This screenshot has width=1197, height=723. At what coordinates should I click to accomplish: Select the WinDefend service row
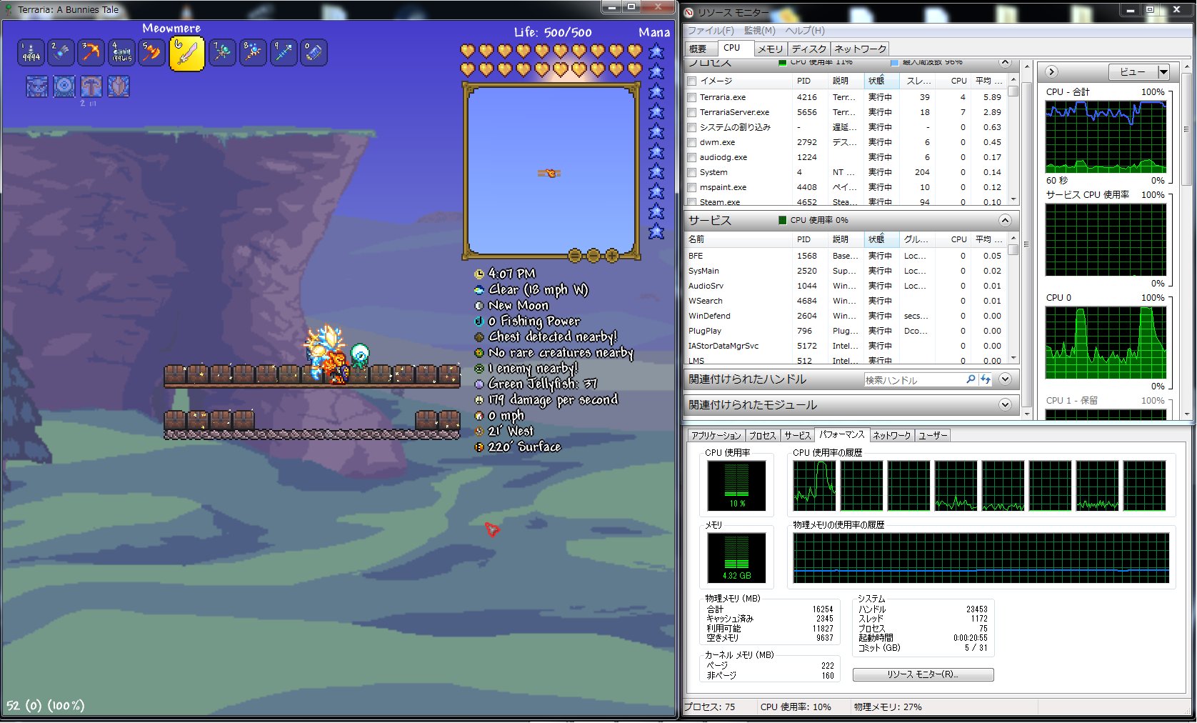(846, 316)
